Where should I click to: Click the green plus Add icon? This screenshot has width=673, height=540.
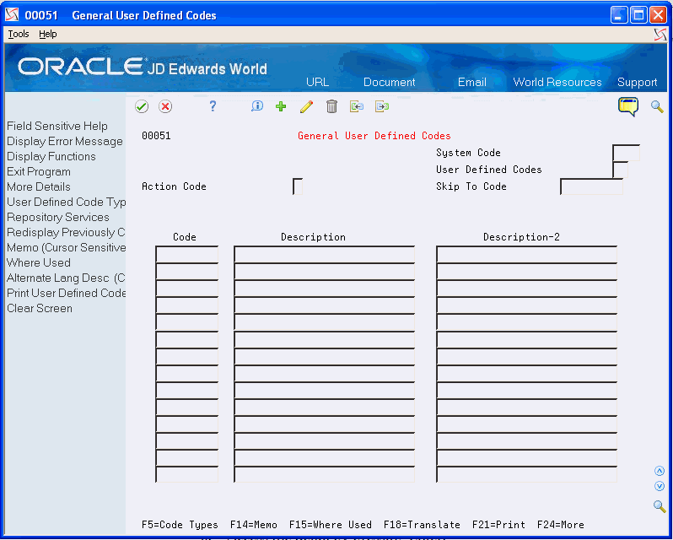281,106
